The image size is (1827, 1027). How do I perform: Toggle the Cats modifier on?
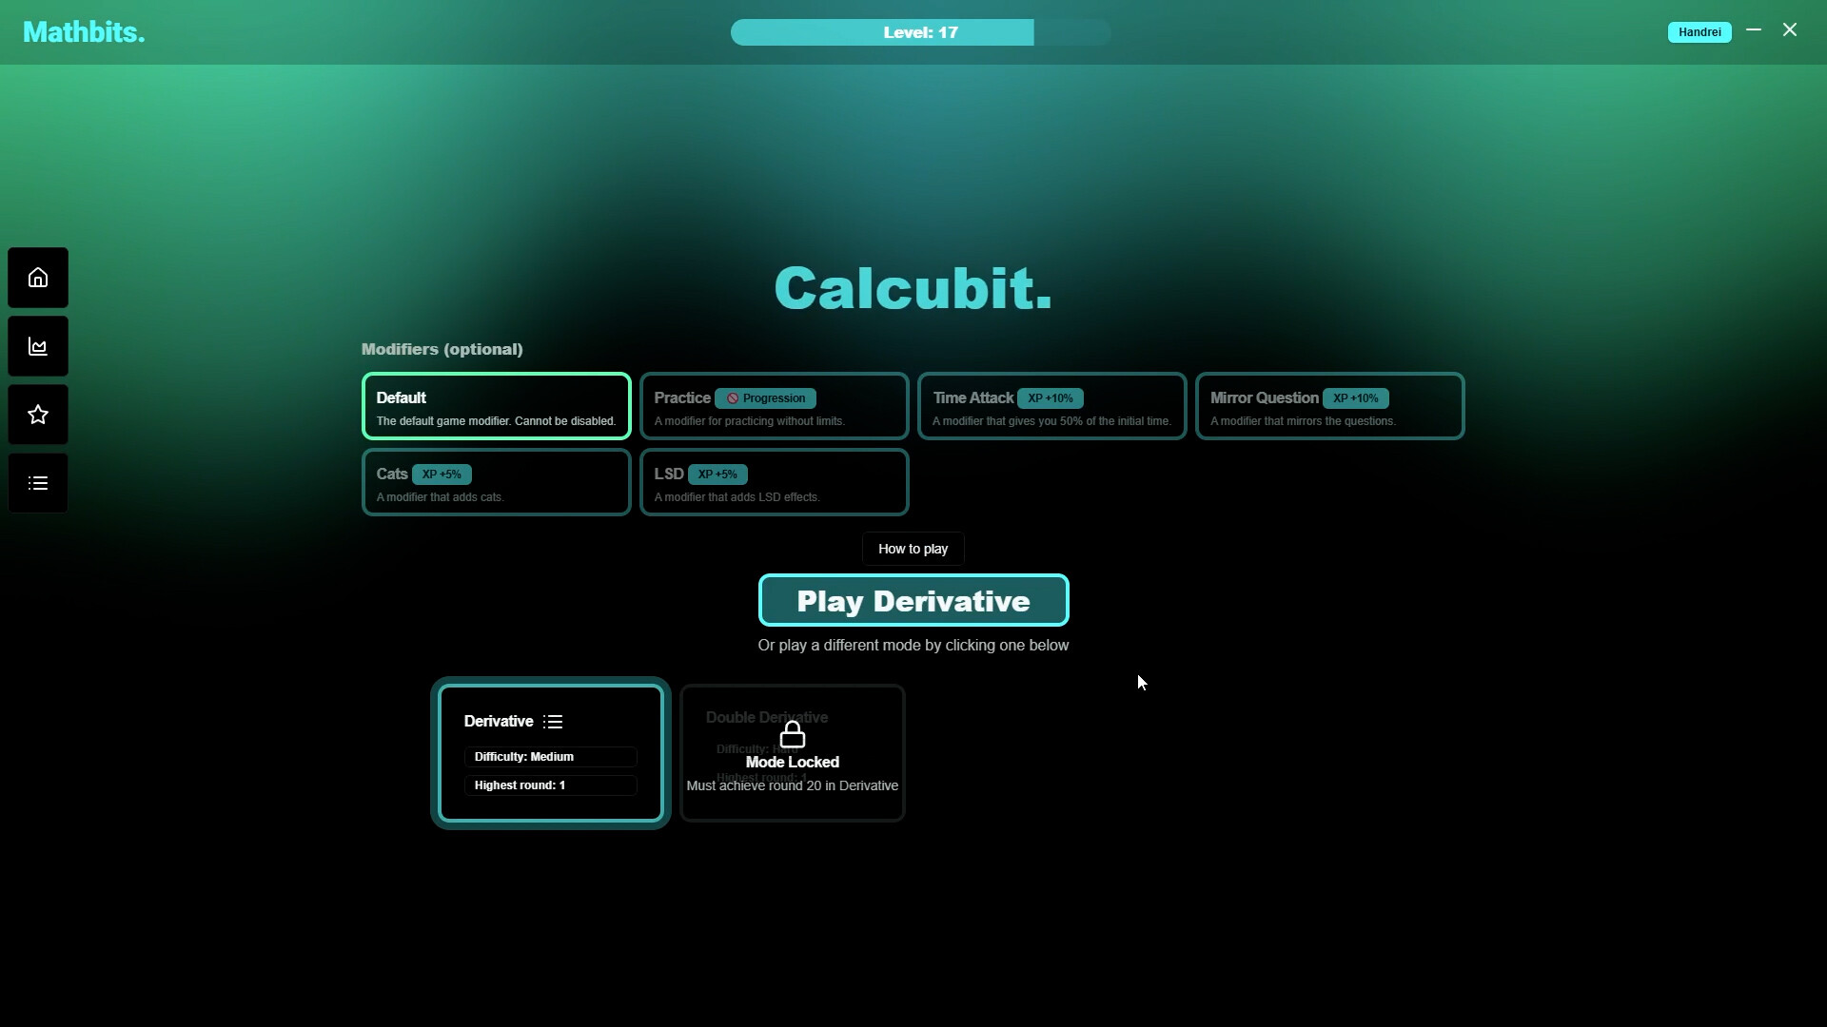(495, 482)
